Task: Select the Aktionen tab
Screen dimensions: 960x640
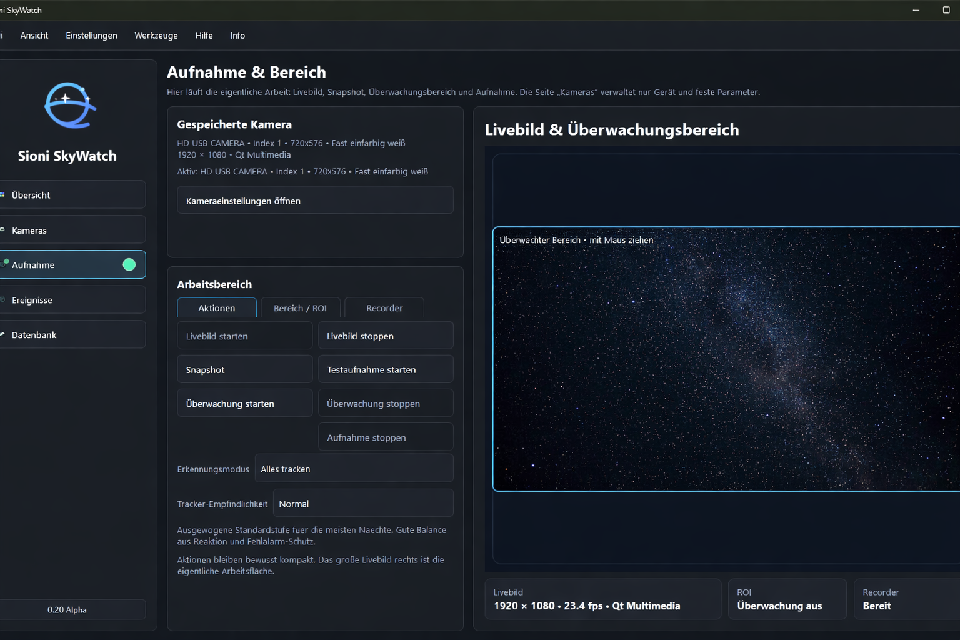Action: (217, 308)
